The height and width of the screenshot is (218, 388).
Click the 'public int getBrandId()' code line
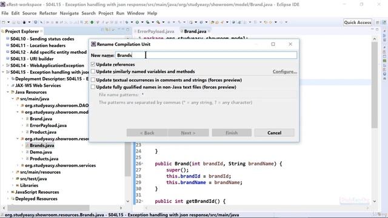tap(190, 201)
